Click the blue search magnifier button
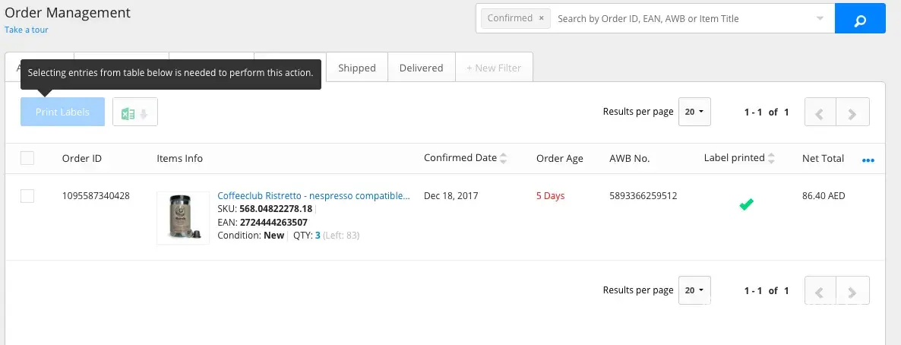 (860, 19)
